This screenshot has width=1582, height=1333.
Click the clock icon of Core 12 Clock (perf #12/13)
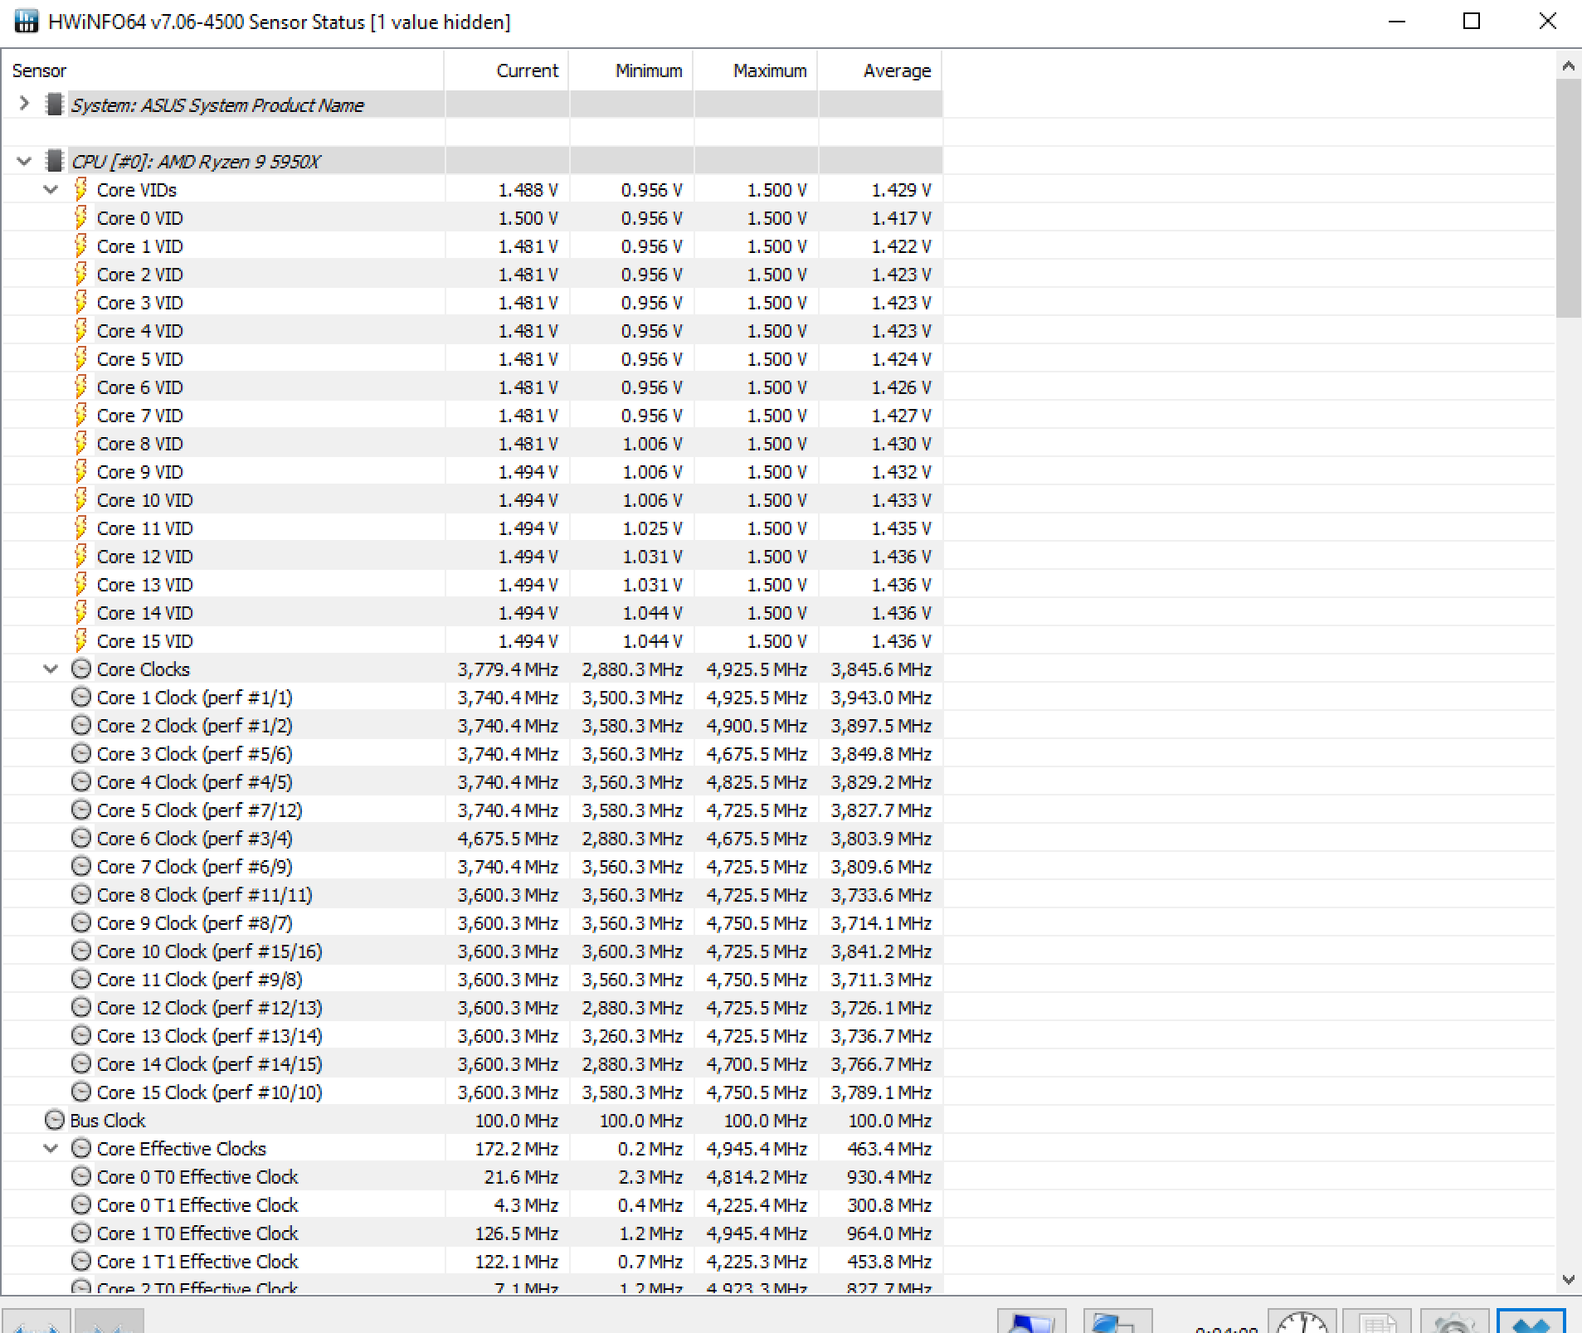[81, 1007]
